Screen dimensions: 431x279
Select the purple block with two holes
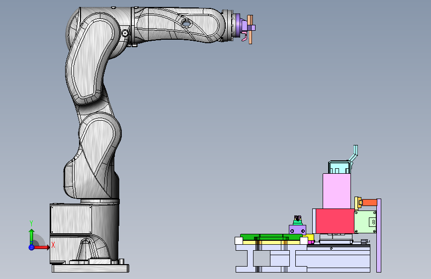coord(297,229)
